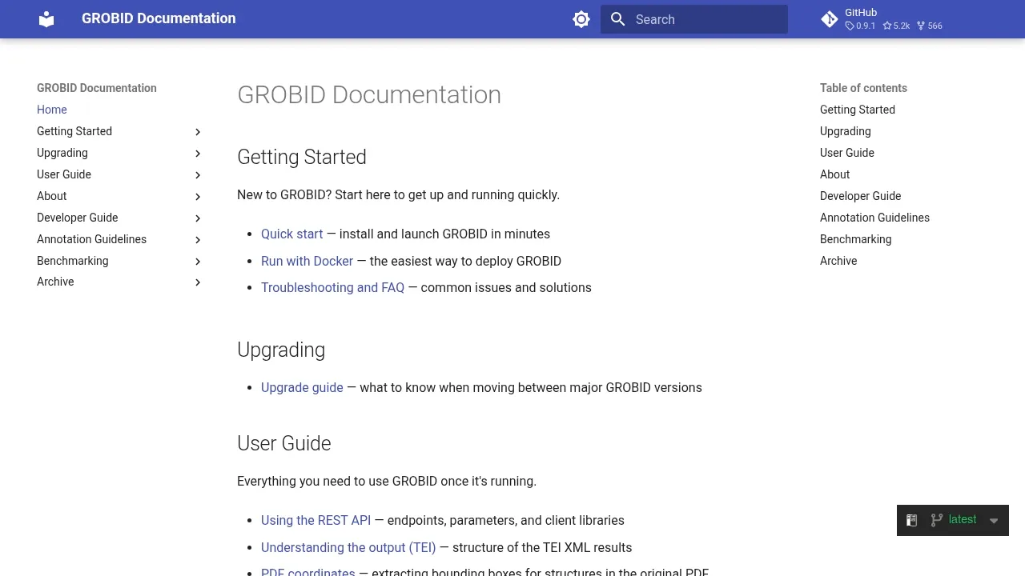Click the magnifier icon in search bar
Screen dimensions: 1025x576
coord(618,19)
